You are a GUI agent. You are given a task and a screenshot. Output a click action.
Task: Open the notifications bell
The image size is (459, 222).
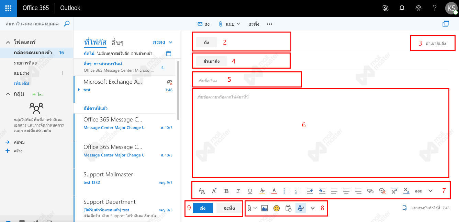tap(402, 8)
